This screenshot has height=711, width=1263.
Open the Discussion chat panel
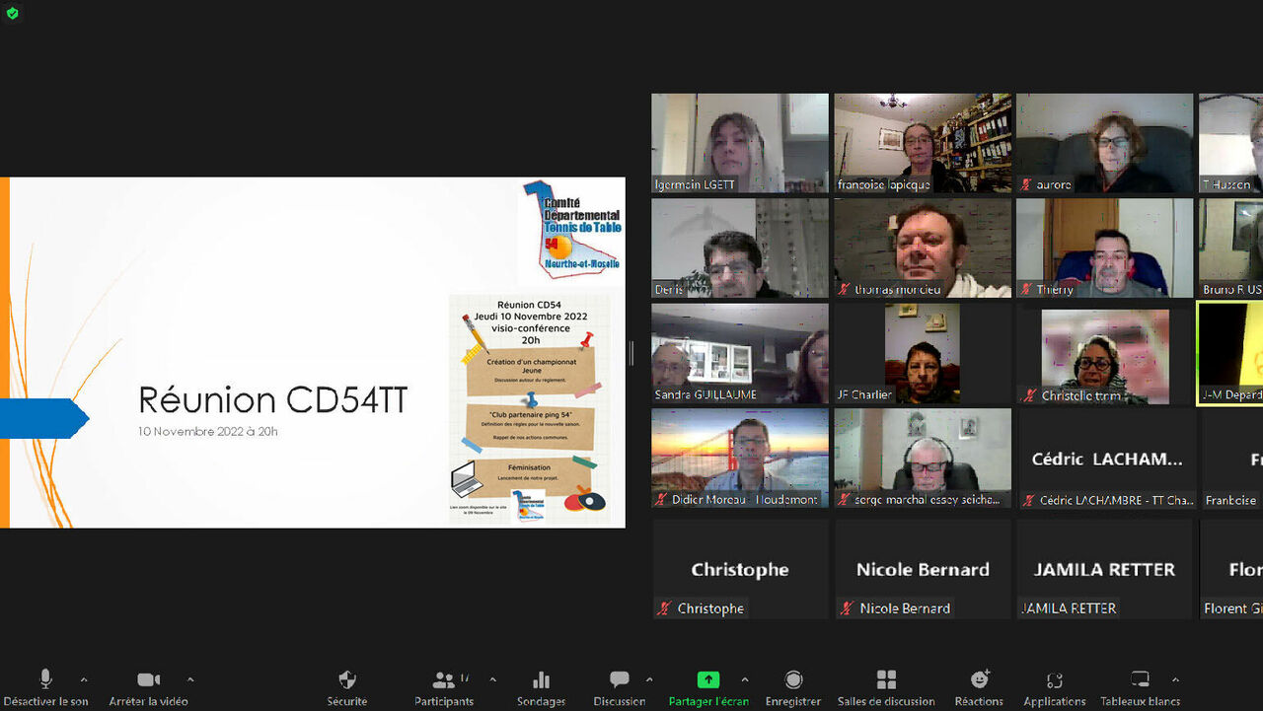[620, 687]
